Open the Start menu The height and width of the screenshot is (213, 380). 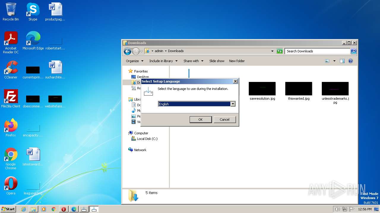(x=8, y=209)
